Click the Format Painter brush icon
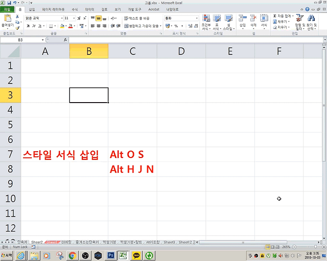The width and height of the screenshot is (327, 261). point(17,28)
